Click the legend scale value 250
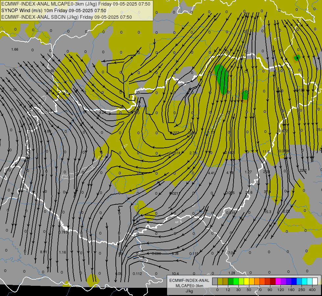The width and height of the screenshot is (322, 296). point(302,290)
